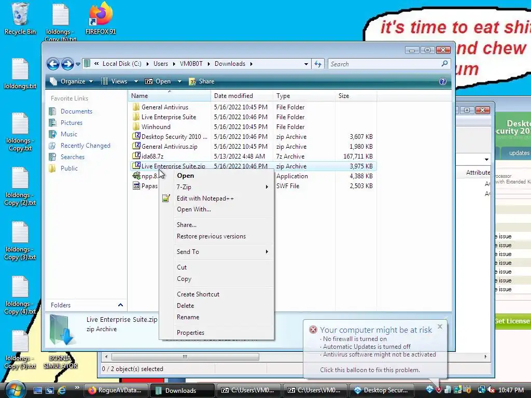Viewport: 531px width, 398px height.
Task: Open Internet Explorer quick launch icon
Action: (62, 390)
